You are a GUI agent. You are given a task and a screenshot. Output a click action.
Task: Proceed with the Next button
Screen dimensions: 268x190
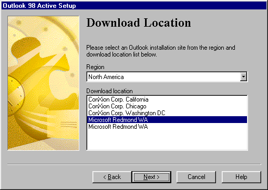coord(151,177)
